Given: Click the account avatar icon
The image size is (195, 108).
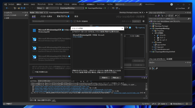Looking at the screenshot, I should (x=171, y=4).
